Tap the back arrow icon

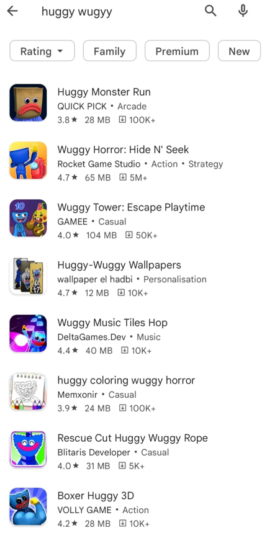(x=12, y=11)
